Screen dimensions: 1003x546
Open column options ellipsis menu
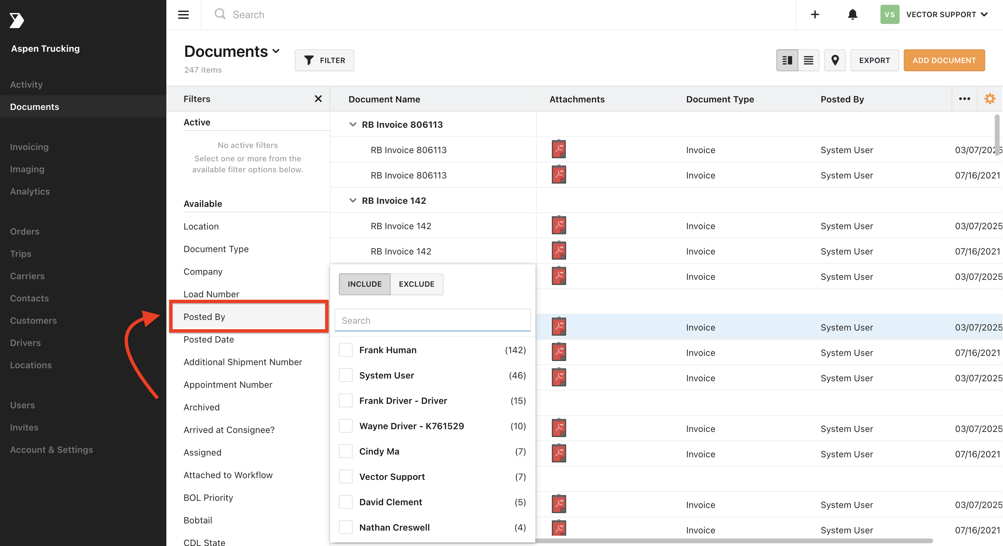pyautogui.click(x=964, y=99)
